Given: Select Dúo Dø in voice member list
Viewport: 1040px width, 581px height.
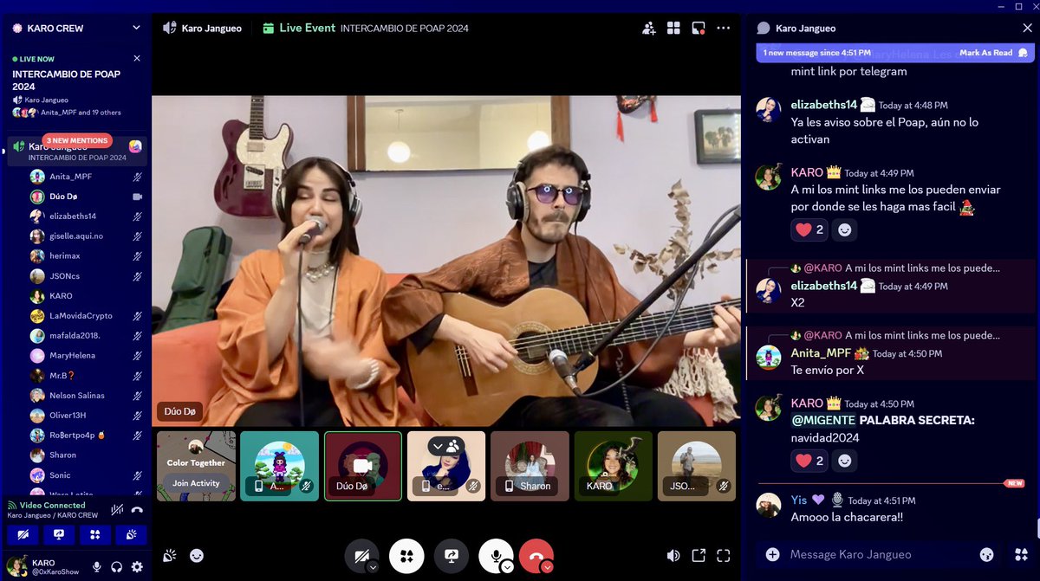Looking at the screenshot, I should pyautogui.click(x=87, y=197).
